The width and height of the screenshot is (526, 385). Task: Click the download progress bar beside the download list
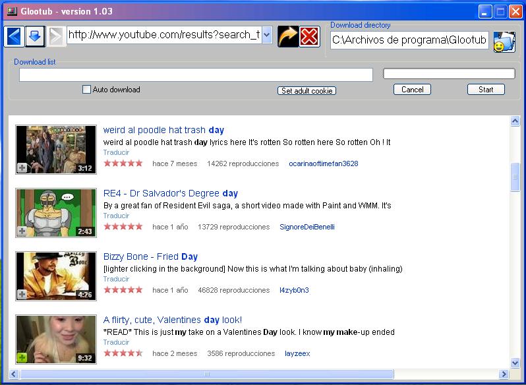click(449, 73)
